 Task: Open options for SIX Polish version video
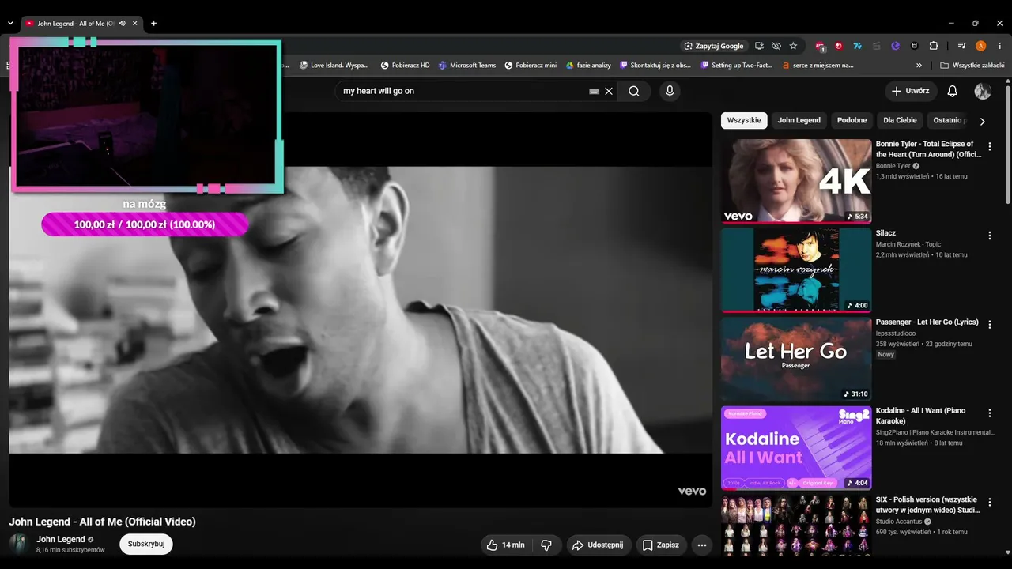coord(989,503)
